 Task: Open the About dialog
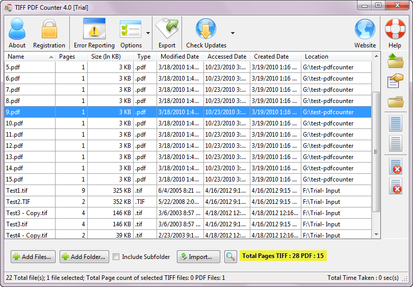click(17, 33)
